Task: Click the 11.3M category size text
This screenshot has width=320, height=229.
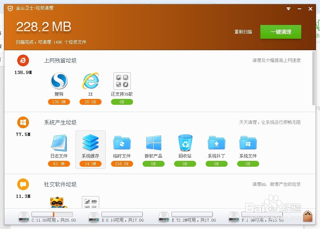Action: [x=23, y=196]
